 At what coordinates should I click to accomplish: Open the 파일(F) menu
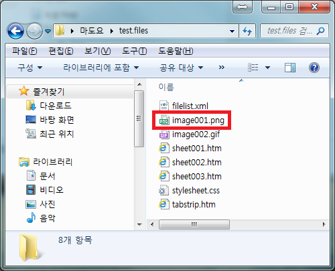coord(25,51)
